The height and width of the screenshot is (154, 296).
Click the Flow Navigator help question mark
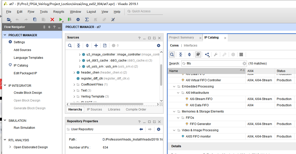[x=54, y=27]
